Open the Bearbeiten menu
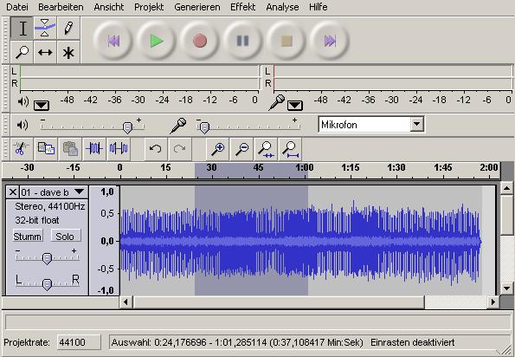Image resolution: width=515 pixels, height=357 pixels. click(61, 7)
